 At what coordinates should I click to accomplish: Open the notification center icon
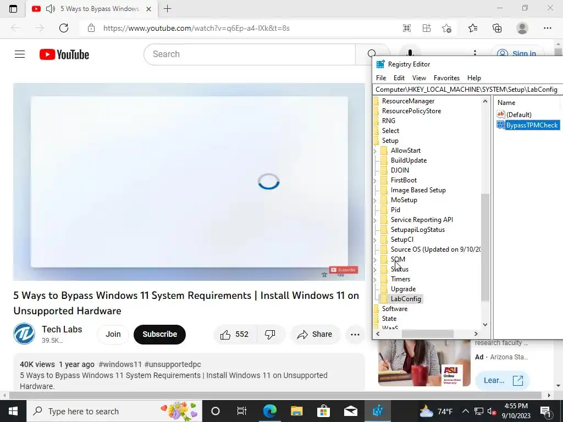tap(545, 411)
